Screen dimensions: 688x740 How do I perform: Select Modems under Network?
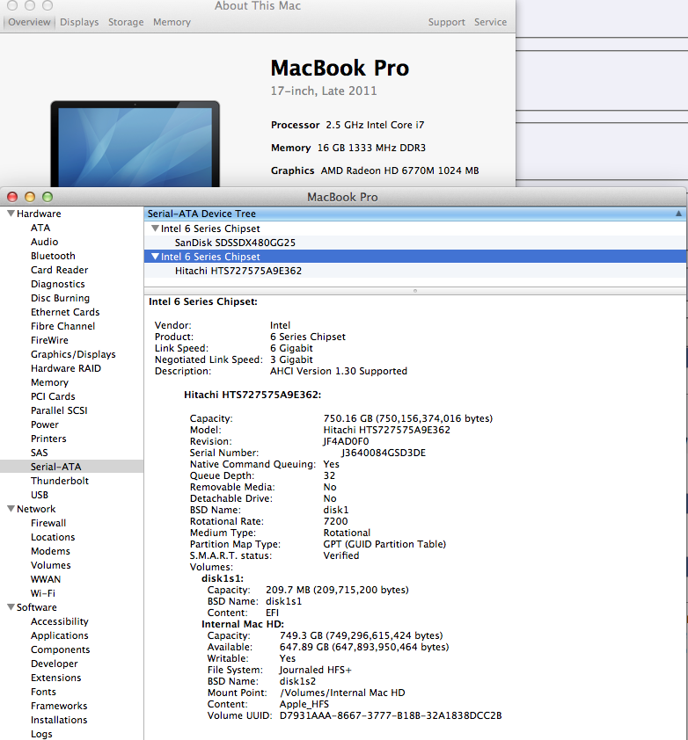[x=50, y=551]
